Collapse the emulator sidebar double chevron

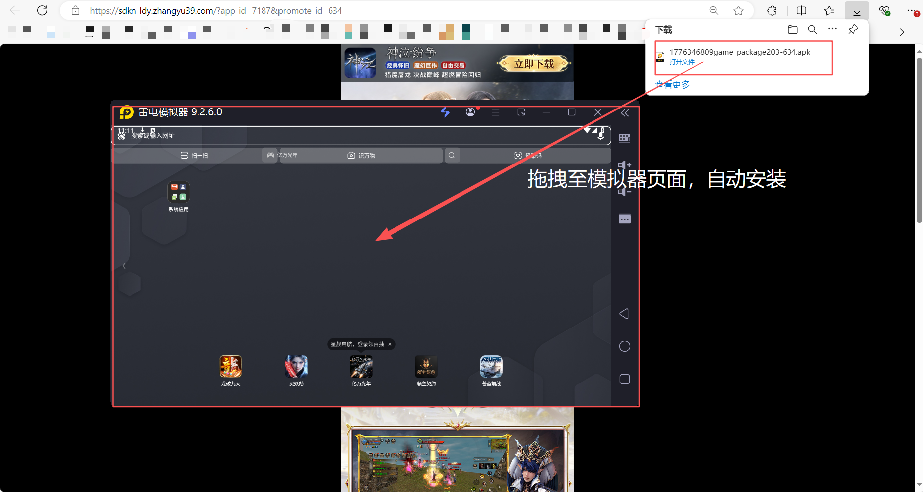tap(625, 113)
